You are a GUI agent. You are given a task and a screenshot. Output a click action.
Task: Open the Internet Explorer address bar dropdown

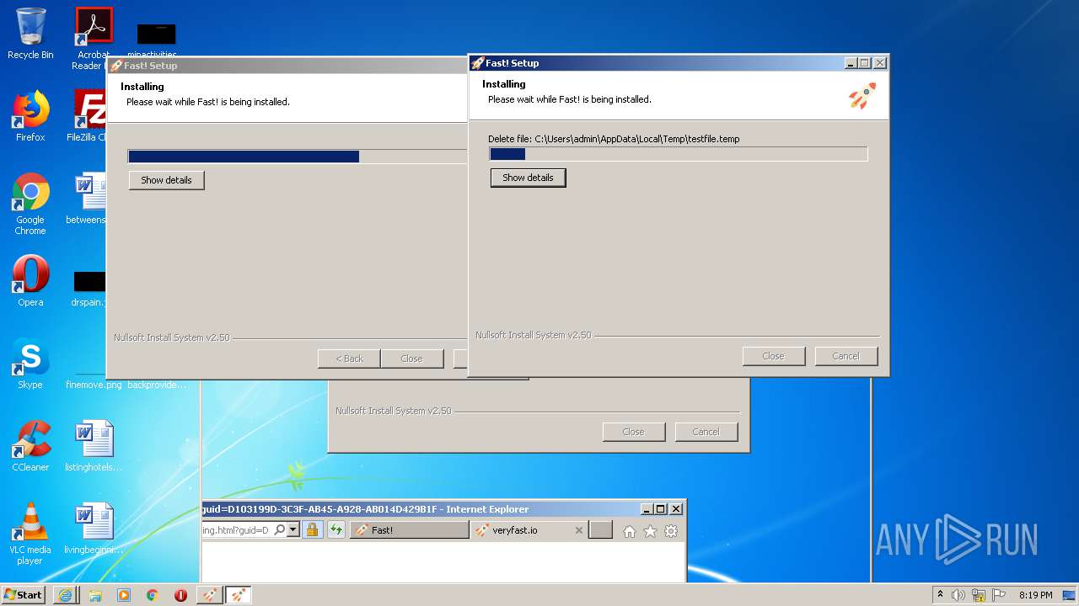coord(293,530)
